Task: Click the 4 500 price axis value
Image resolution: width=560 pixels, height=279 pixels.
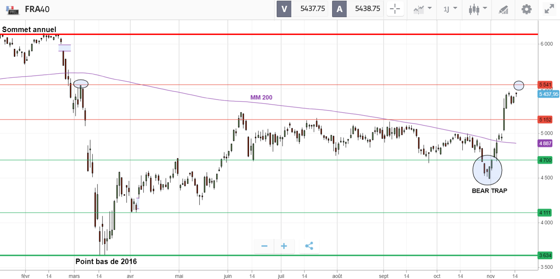Action: tap(547, 178)
